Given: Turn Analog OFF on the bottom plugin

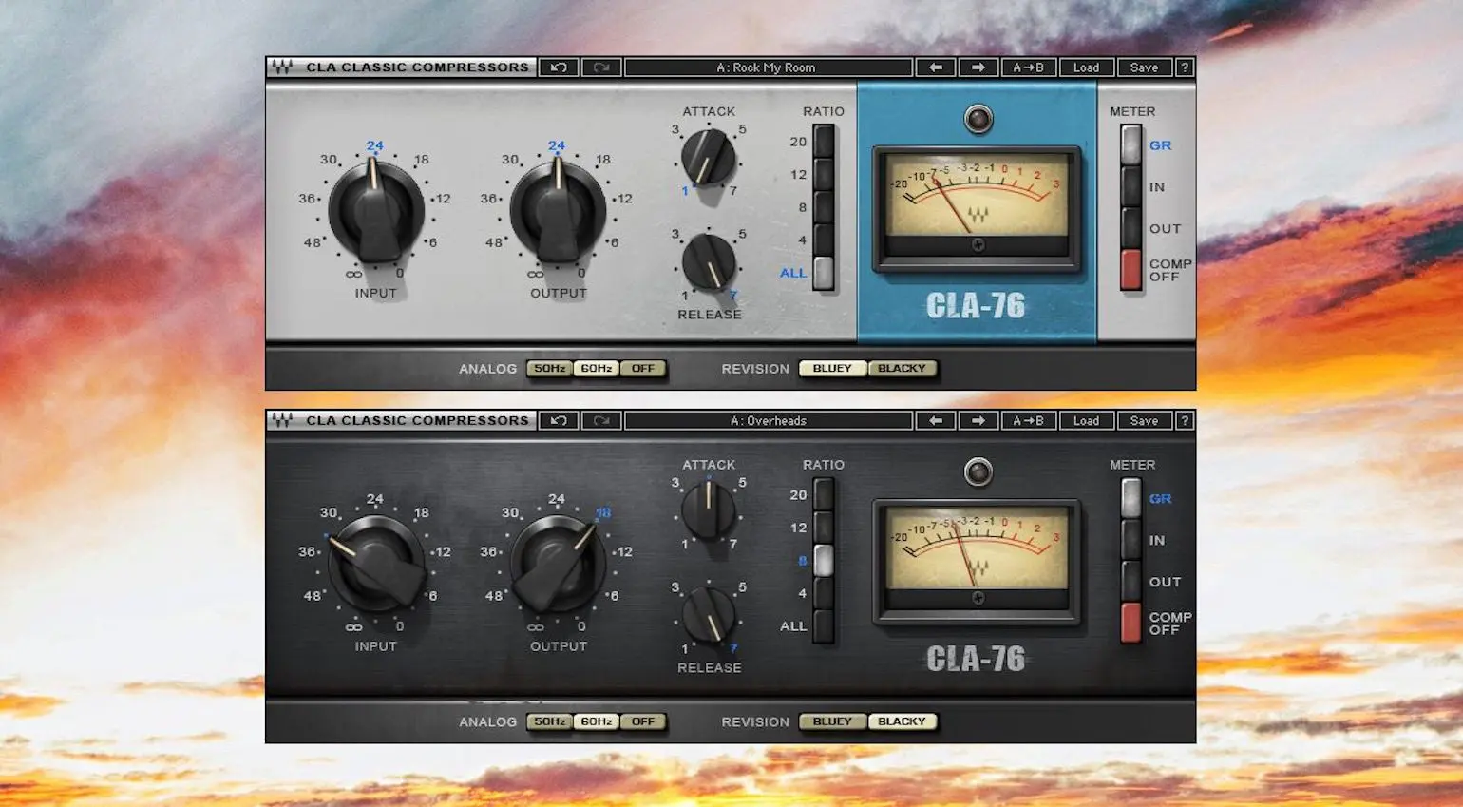Looking at the screenshot, I should 644,721.
